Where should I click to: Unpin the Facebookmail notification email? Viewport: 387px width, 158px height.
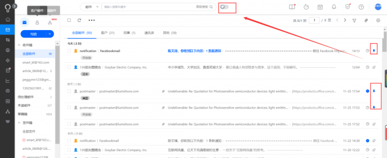[x=374, y=51]
